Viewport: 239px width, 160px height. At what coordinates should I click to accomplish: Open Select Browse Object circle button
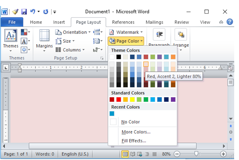click(x=231, y=132)
